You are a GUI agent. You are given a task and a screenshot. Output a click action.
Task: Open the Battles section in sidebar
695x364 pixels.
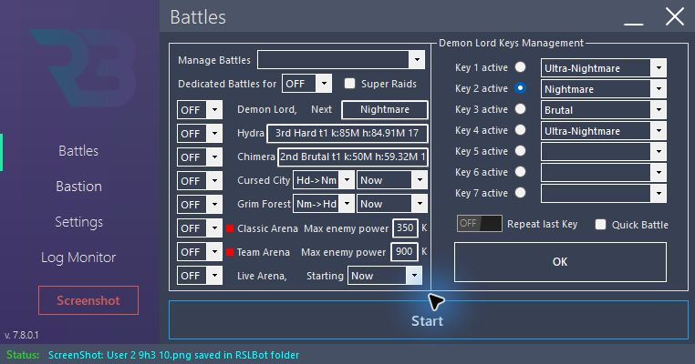click(78, 151)
